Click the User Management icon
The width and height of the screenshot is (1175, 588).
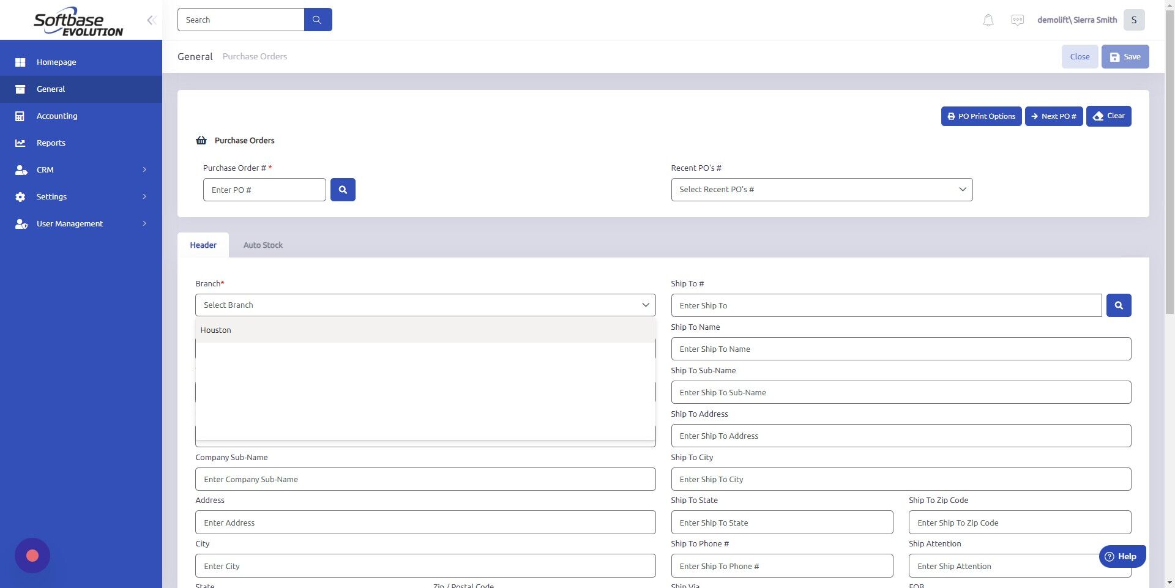tap(21, 224)
